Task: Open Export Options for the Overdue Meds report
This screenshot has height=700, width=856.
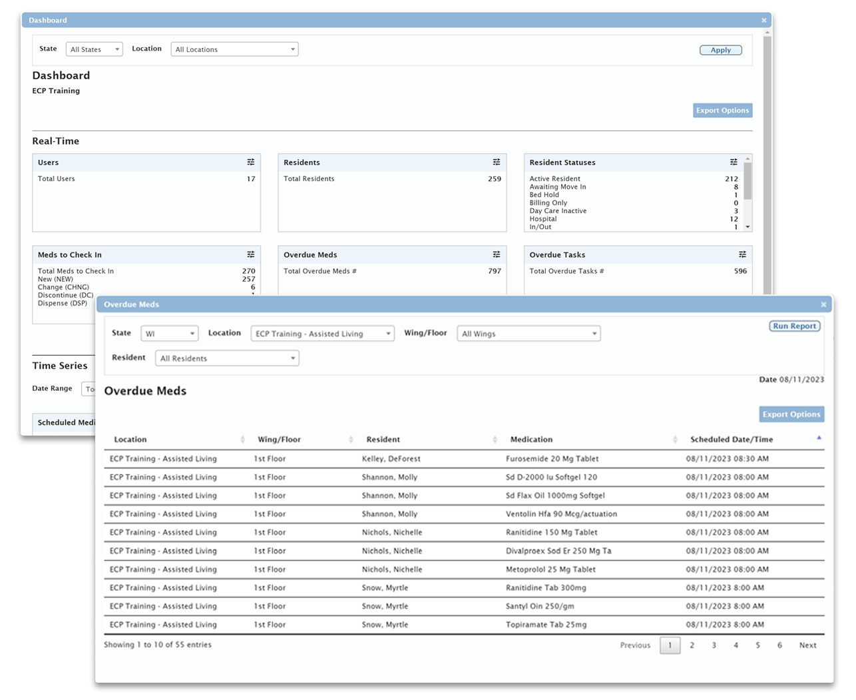Action: pos(791,414)
